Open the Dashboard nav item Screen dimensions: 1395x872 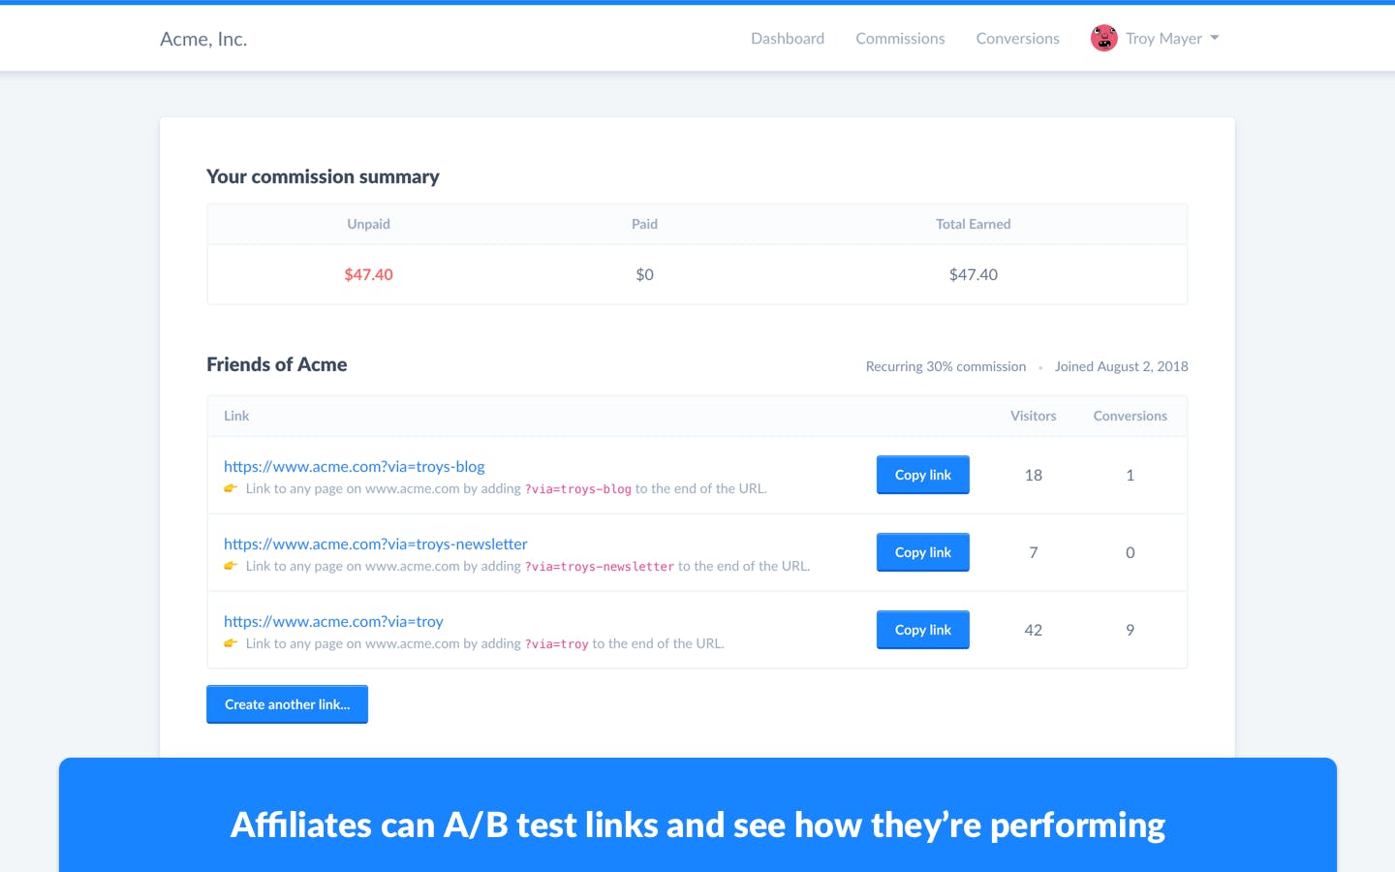[788, 39]
